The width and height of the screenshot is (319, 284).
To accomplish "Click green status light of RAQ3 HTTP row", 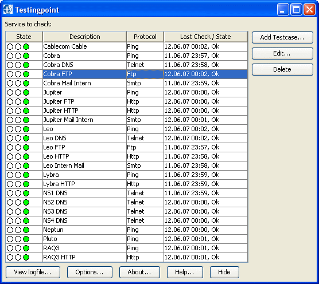I will 26,258.
